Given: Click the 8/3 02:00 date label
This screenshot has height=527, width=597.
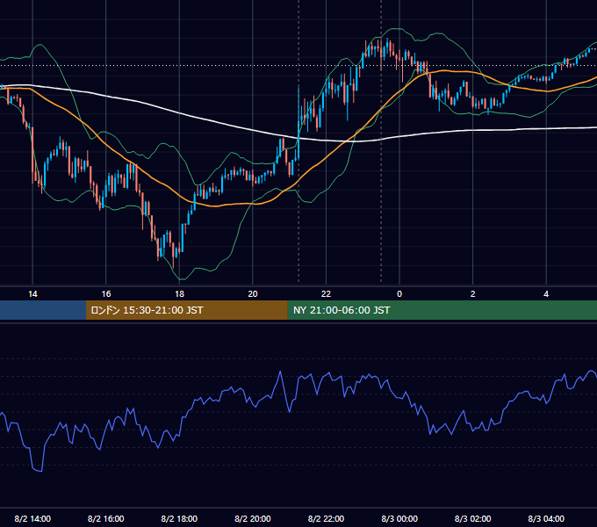Looking at the screenshot, I should 473,518.
